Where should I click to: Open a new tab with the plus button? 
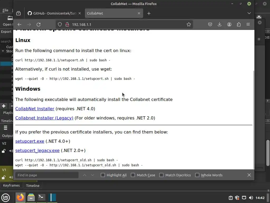149,13
